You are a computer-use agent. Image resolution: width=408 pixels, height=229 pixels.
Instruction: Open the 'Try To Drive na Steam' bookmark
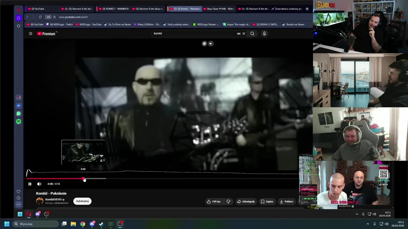[x=118, y=24]
